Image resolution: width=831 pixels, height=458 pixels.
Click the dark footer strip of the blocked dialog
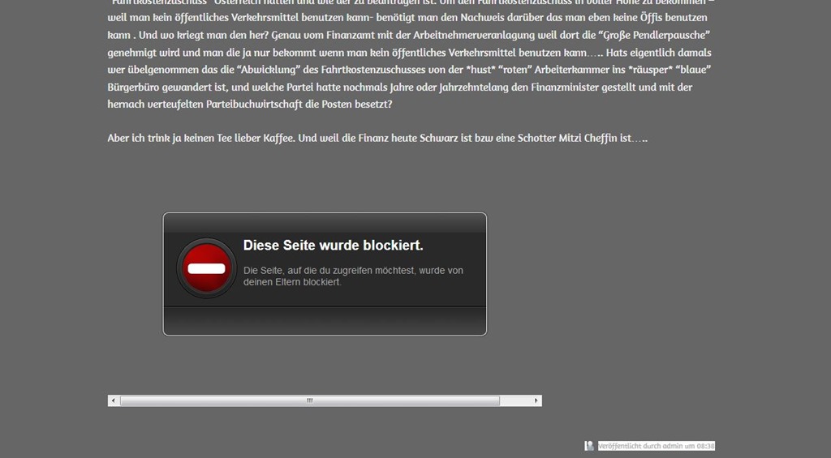coord(325,321)
